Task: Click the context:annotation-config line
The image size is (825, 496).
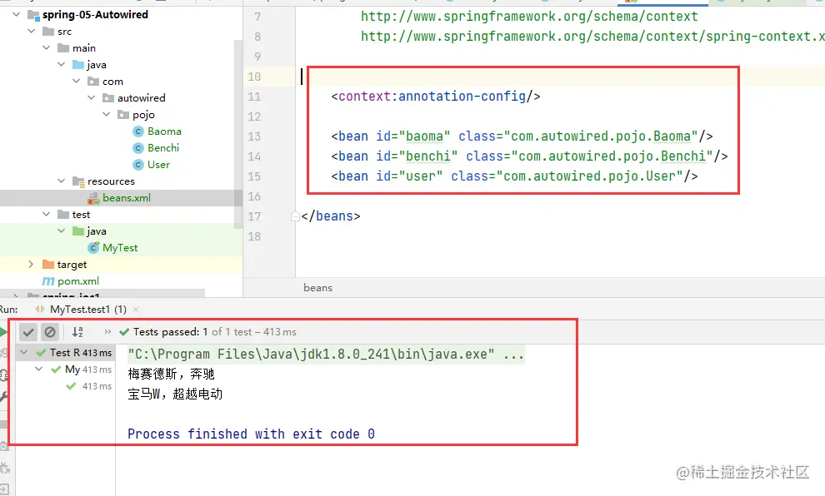Action: click(x=436, y=97)
